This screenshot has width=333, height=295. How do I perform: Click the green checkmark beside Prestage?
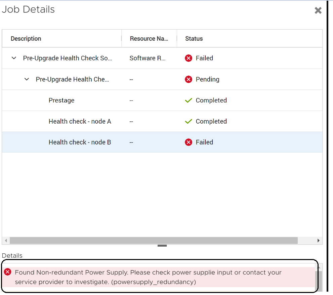pyautogui.click(x=188, y=100)
